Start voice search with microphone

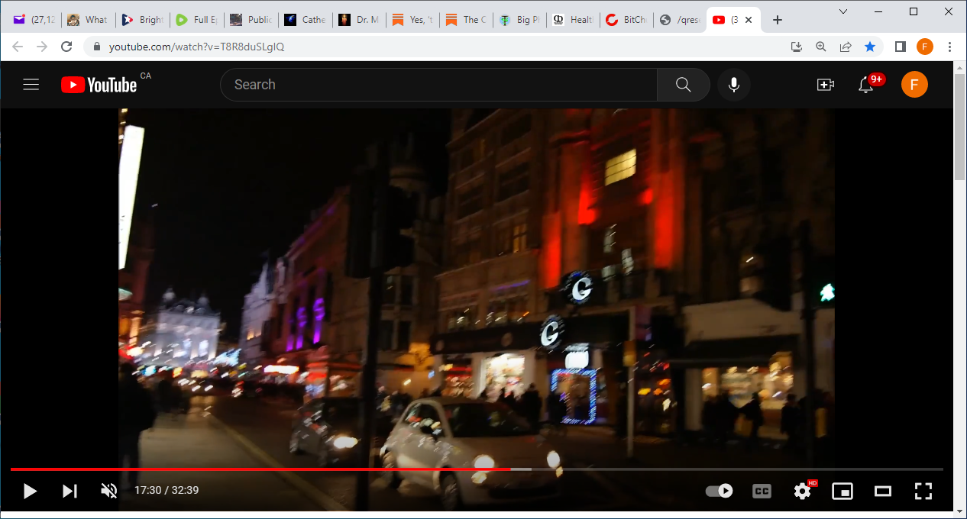[x=734, y=85]
